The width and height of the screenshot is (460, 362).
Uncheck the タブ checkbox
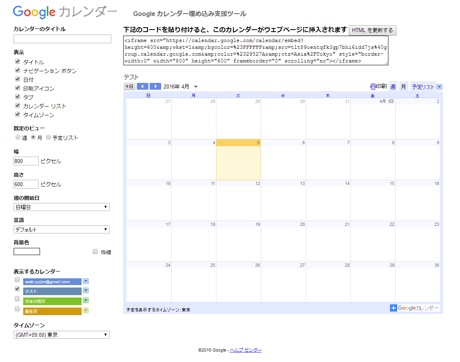click(x=18, y=97)
